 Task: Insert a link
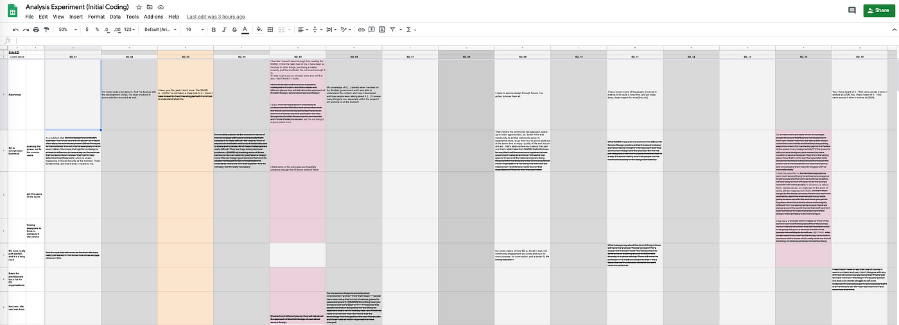point(362,29)
